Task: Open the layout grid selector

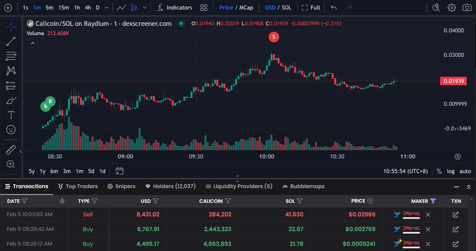Action: 204,8
